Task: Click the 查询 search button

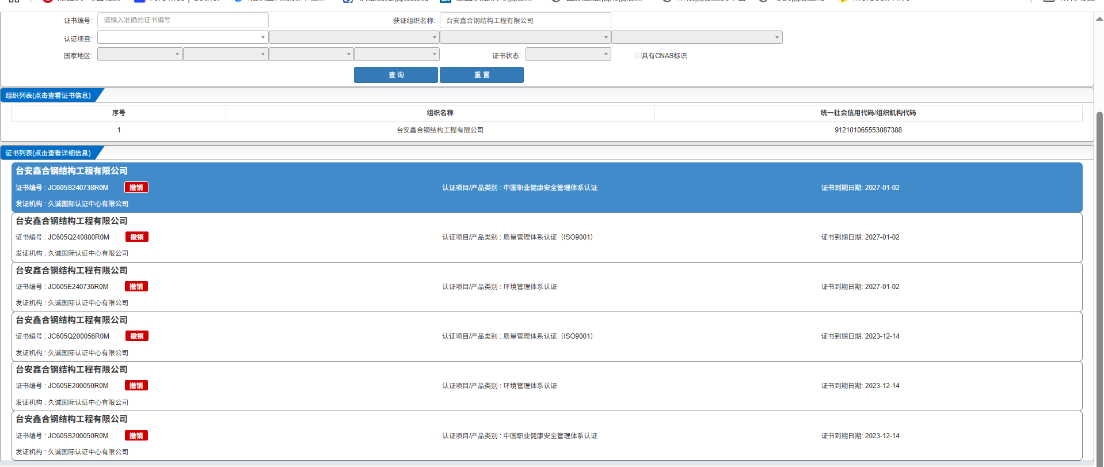Action: click(396, 75)
